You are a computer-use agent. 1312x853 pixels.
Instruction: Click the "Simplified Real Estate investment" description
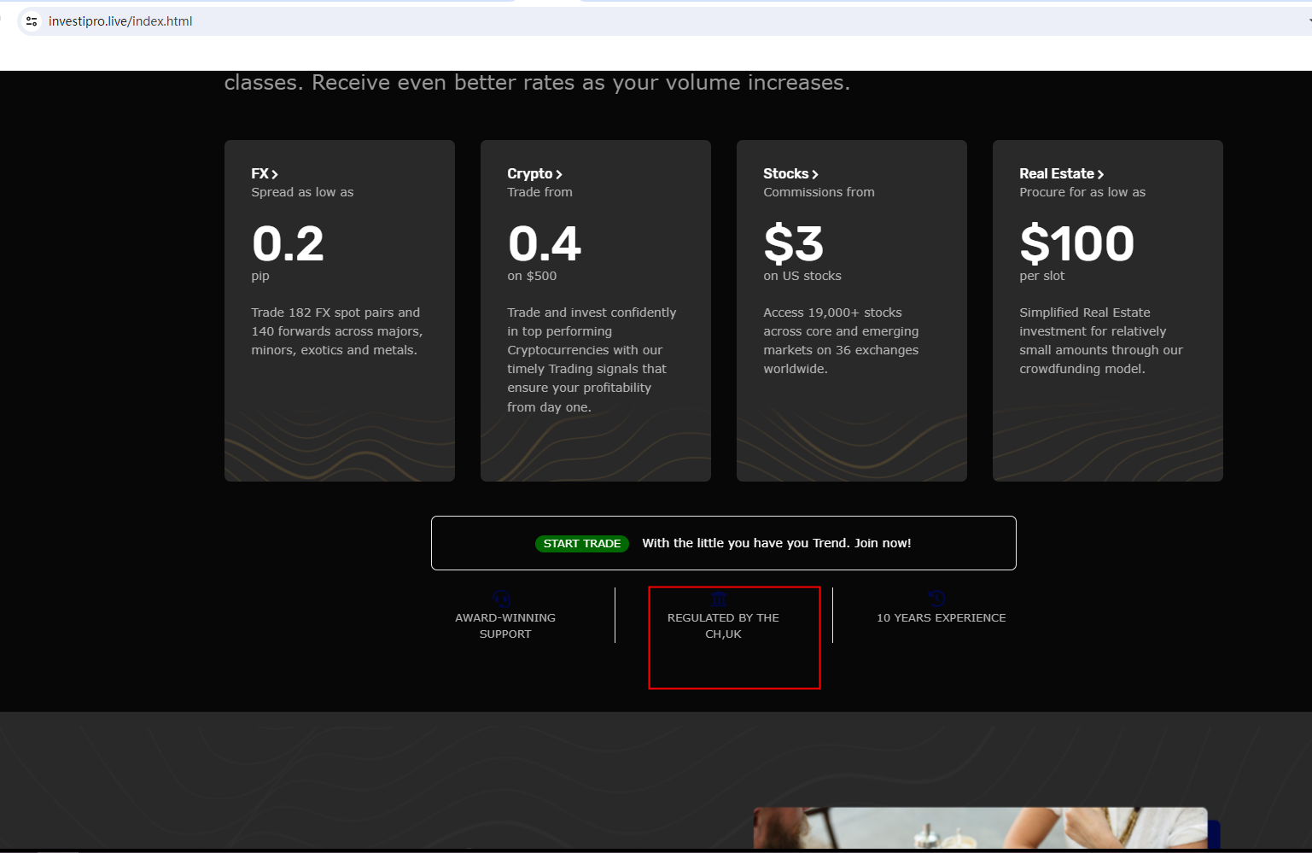(x=1101, y=341)
